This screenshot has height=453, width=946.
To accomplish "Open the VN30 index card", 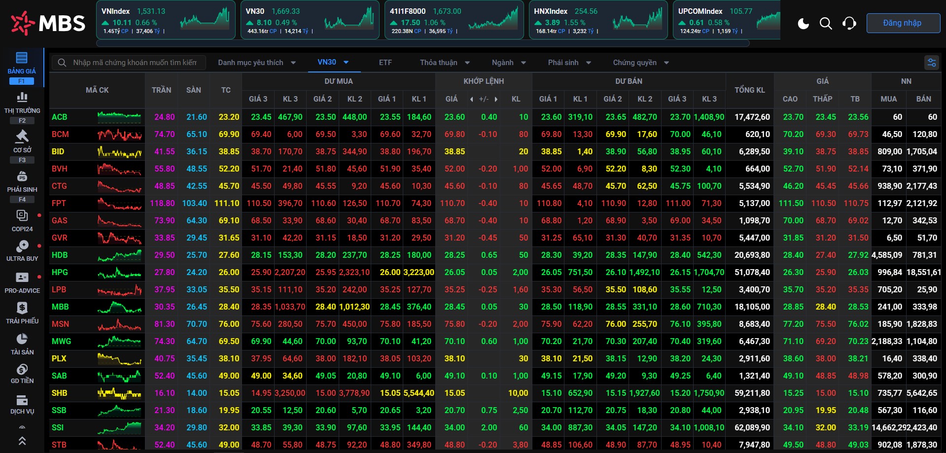I will [x=310, y=20].
